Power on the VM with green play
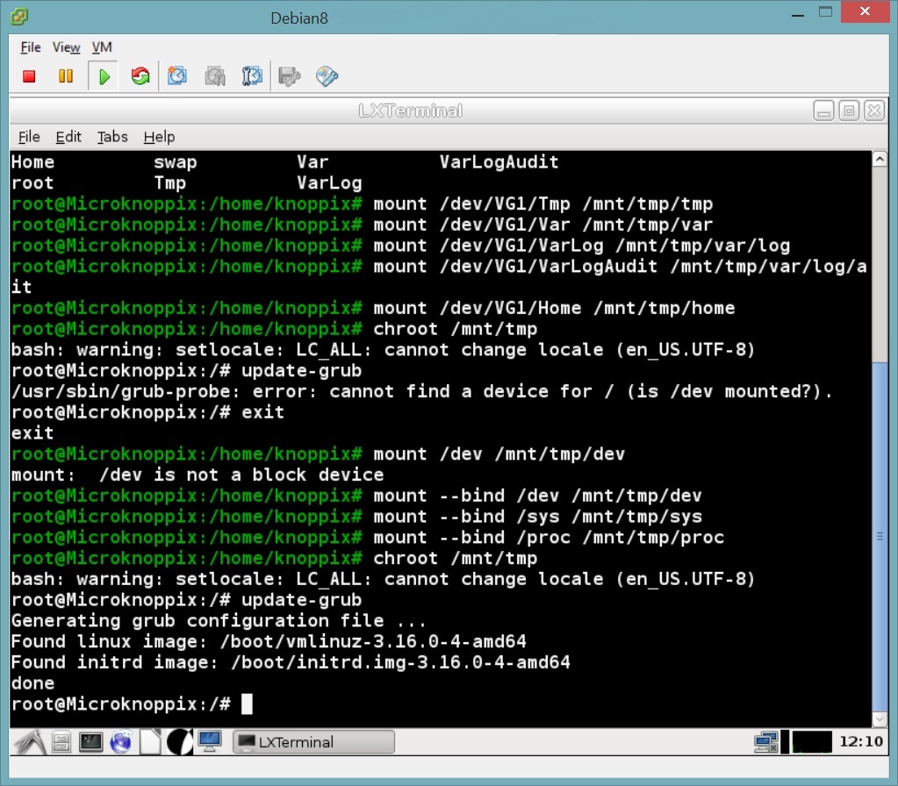898x786 pixels. coord(104,76)
